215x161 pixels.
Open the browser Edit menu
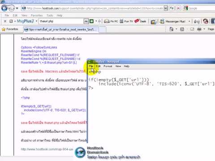[15, 15]
